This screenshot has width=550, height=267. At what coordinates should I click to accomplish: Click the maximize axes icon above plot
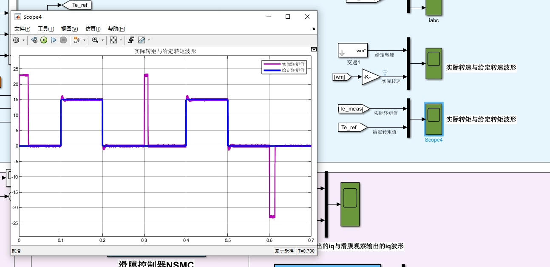coord(314,49)
